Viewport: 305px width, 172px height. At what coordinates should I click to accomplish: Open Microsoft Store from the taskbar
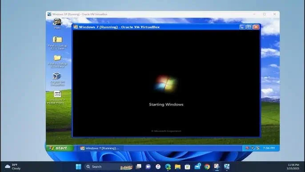point(187,167)
